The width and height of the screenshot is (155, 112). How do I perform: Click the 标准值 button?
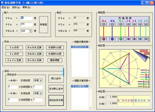pyautogui.click(x=44, y=25)
